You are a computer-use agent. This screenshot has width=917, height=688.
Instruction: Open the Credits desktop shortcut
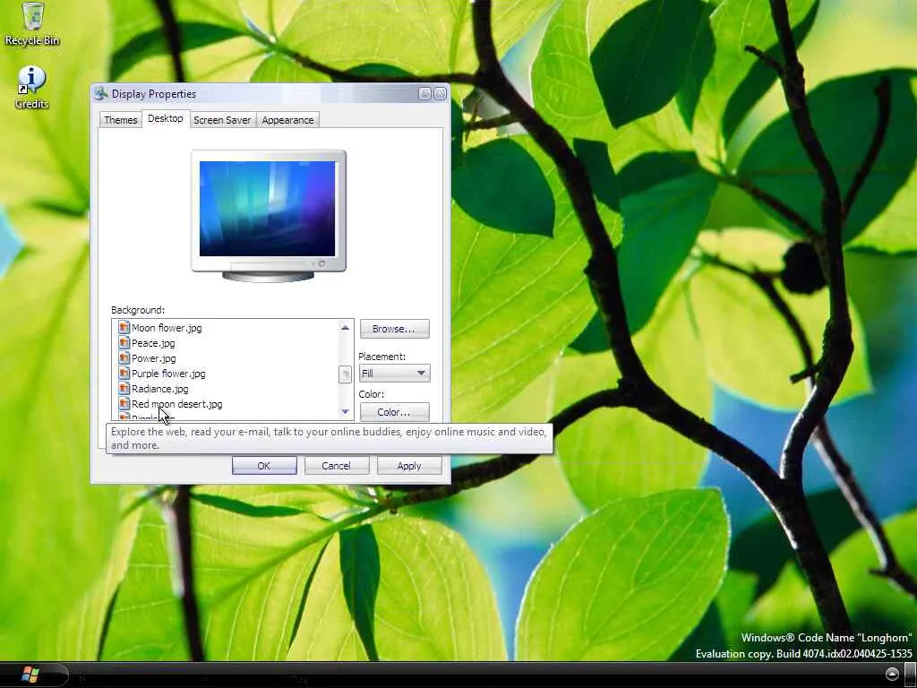tap(31, 88)
